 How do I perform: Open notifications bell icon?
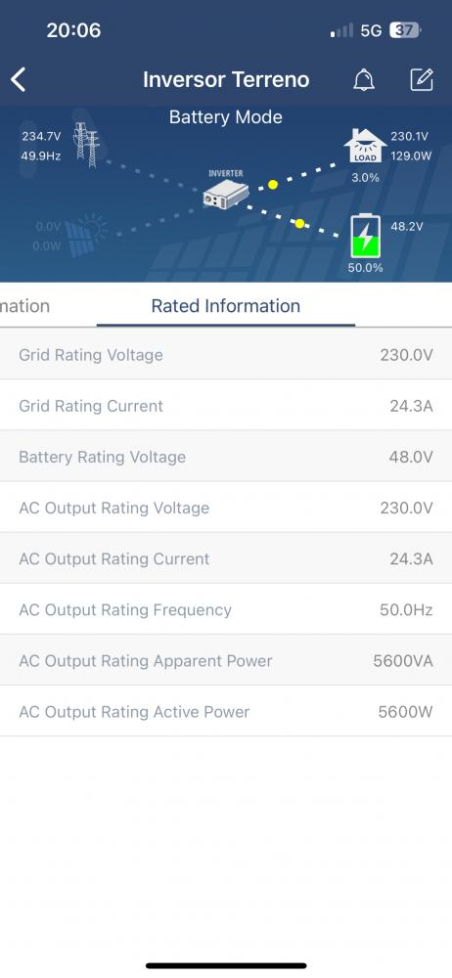click(364, 80)
